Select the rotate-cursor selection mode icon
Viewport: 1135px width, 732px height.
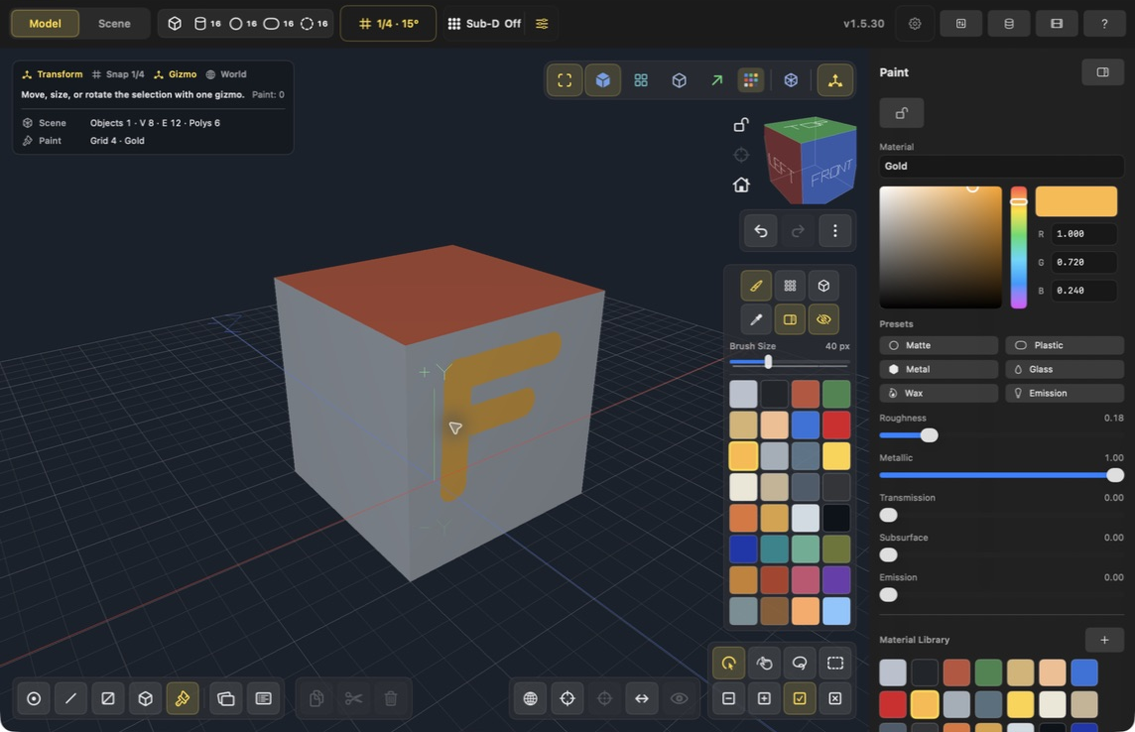click(x=729, y=663)
